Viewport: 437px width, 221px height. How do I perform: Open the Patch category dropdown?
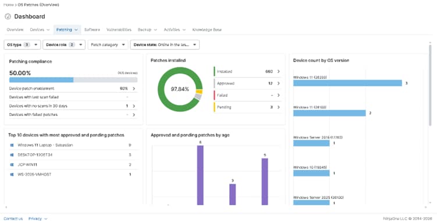(108, 45)
